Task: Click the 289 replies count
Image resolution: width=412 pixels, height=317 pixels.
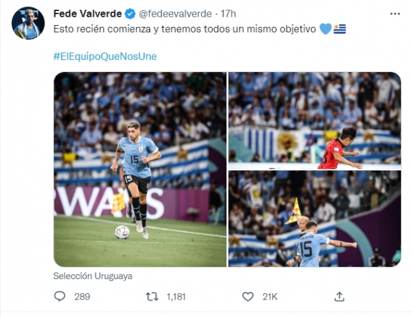Action: 82,297
